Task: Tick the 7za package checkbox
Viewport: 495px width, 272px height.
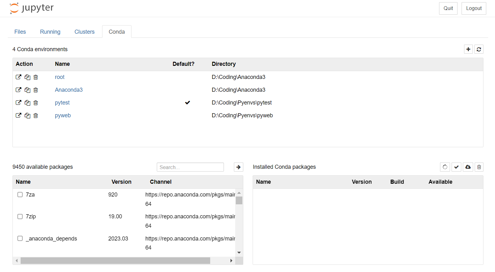Action: 20,195
